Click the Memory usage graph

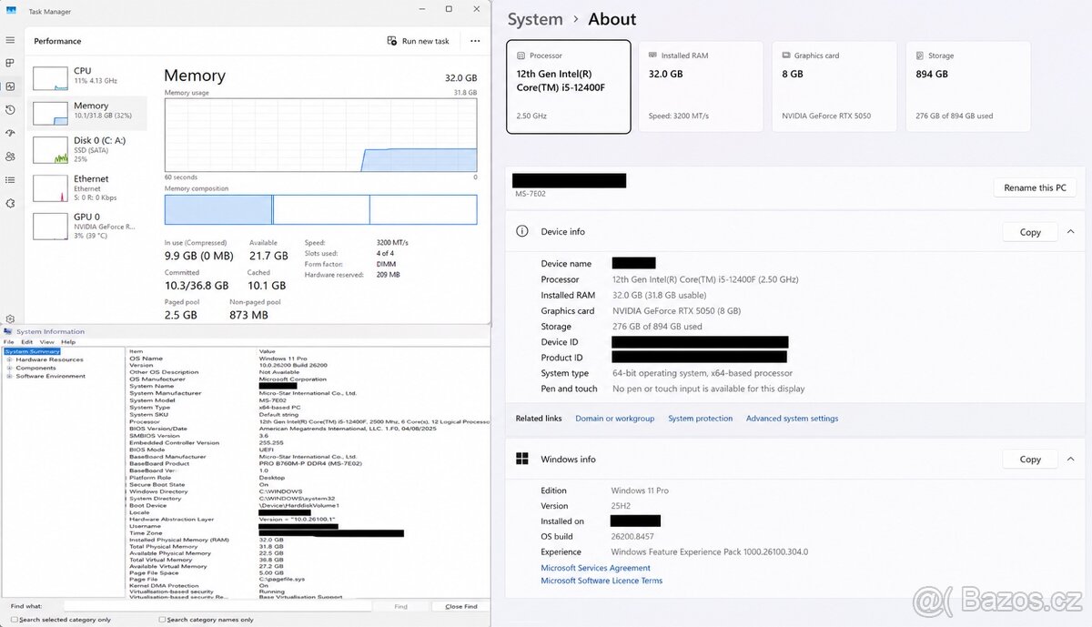[320, 135]
